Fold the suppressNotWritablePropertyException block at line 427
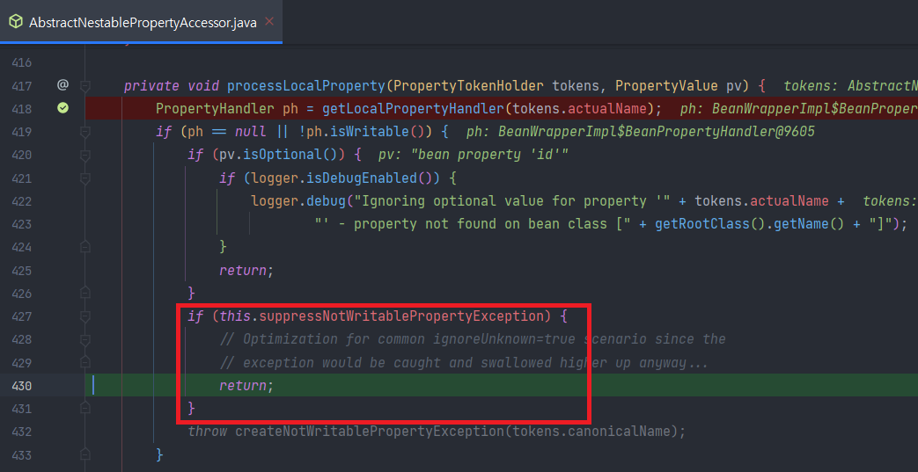918x472 pixels. coord(85,316)
